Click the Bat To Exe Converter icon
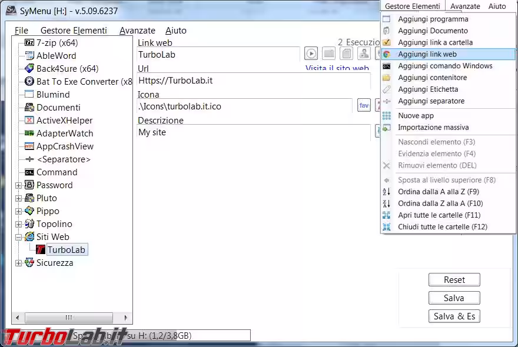This screenshot has width=518, height=347. coord(29,82)
